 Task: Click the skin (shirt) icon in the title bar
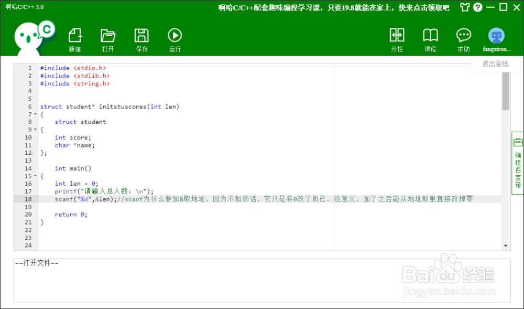464,7
